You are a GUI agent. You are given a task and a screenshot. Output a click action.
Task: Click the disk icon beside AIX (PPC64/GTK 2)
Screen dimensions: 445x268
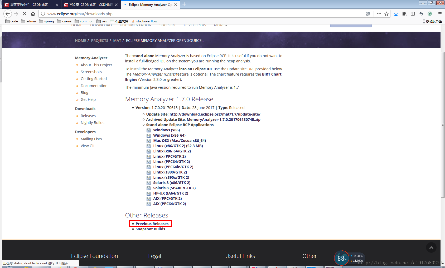pos(149,204)
